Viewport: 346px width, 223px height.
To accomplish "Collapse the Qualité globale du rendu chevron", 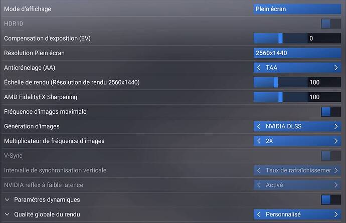I will [7, 214].
